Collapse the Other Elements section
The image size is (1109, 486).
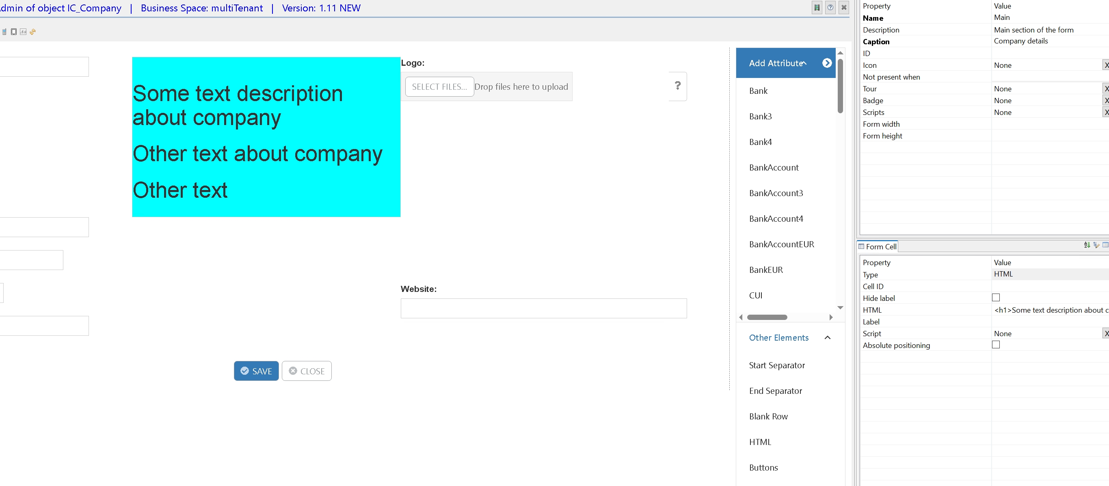pyautogui.click(x=828, y=337)
